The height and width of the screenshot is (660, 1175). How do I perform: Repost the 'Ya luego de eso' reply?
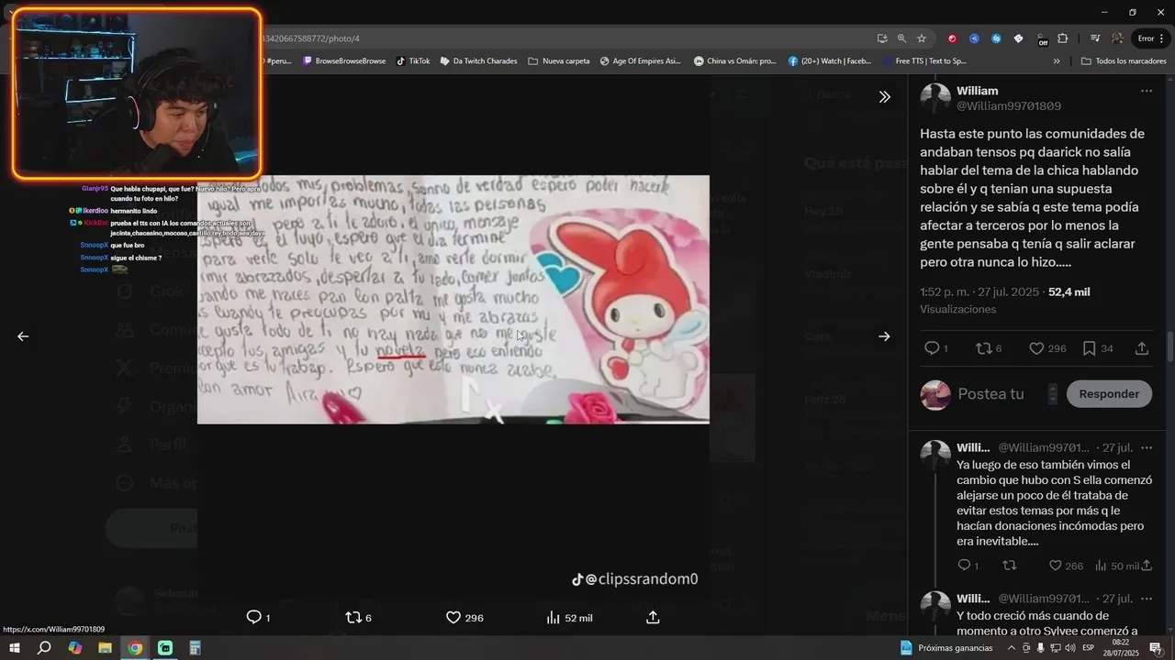[1009, 566]
